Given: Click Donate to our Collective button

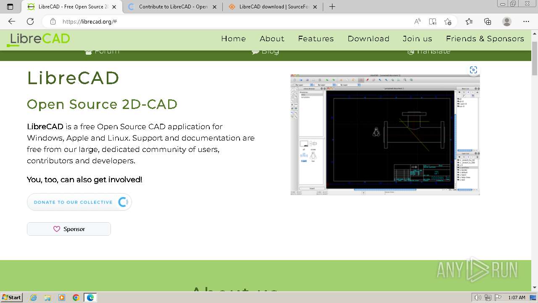Looking at the screenshot, I should coord(79,202).
